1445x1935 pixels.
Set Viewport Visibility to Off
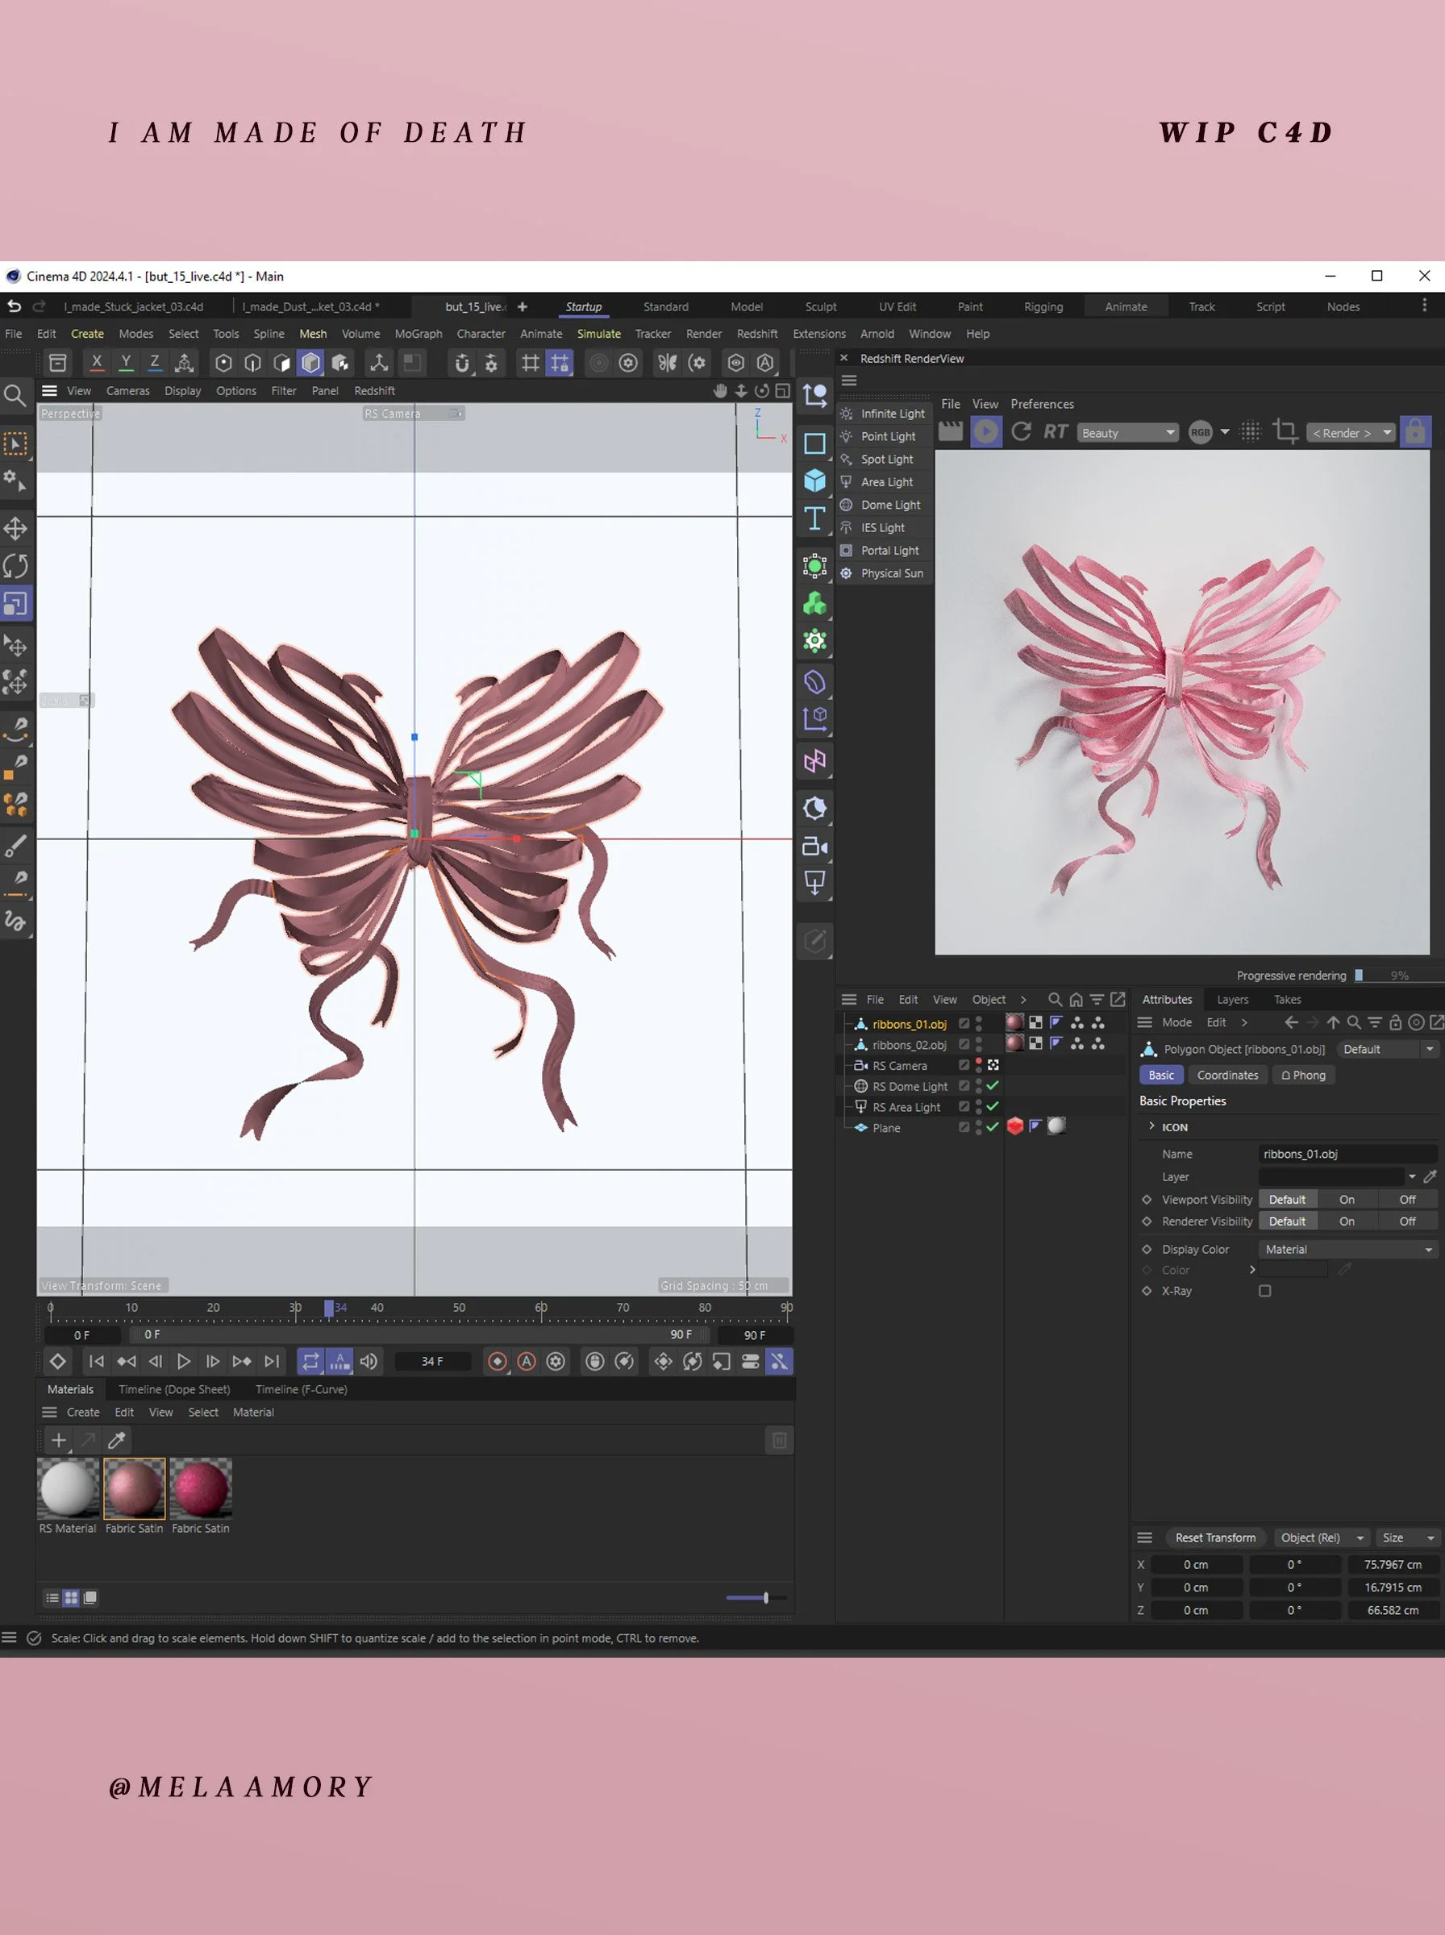click(1406, 1200)
